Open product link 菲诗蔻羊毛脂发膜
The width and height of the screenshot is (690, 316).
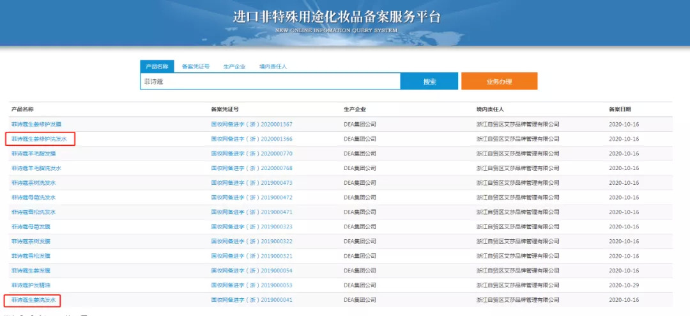pos(33,154)
